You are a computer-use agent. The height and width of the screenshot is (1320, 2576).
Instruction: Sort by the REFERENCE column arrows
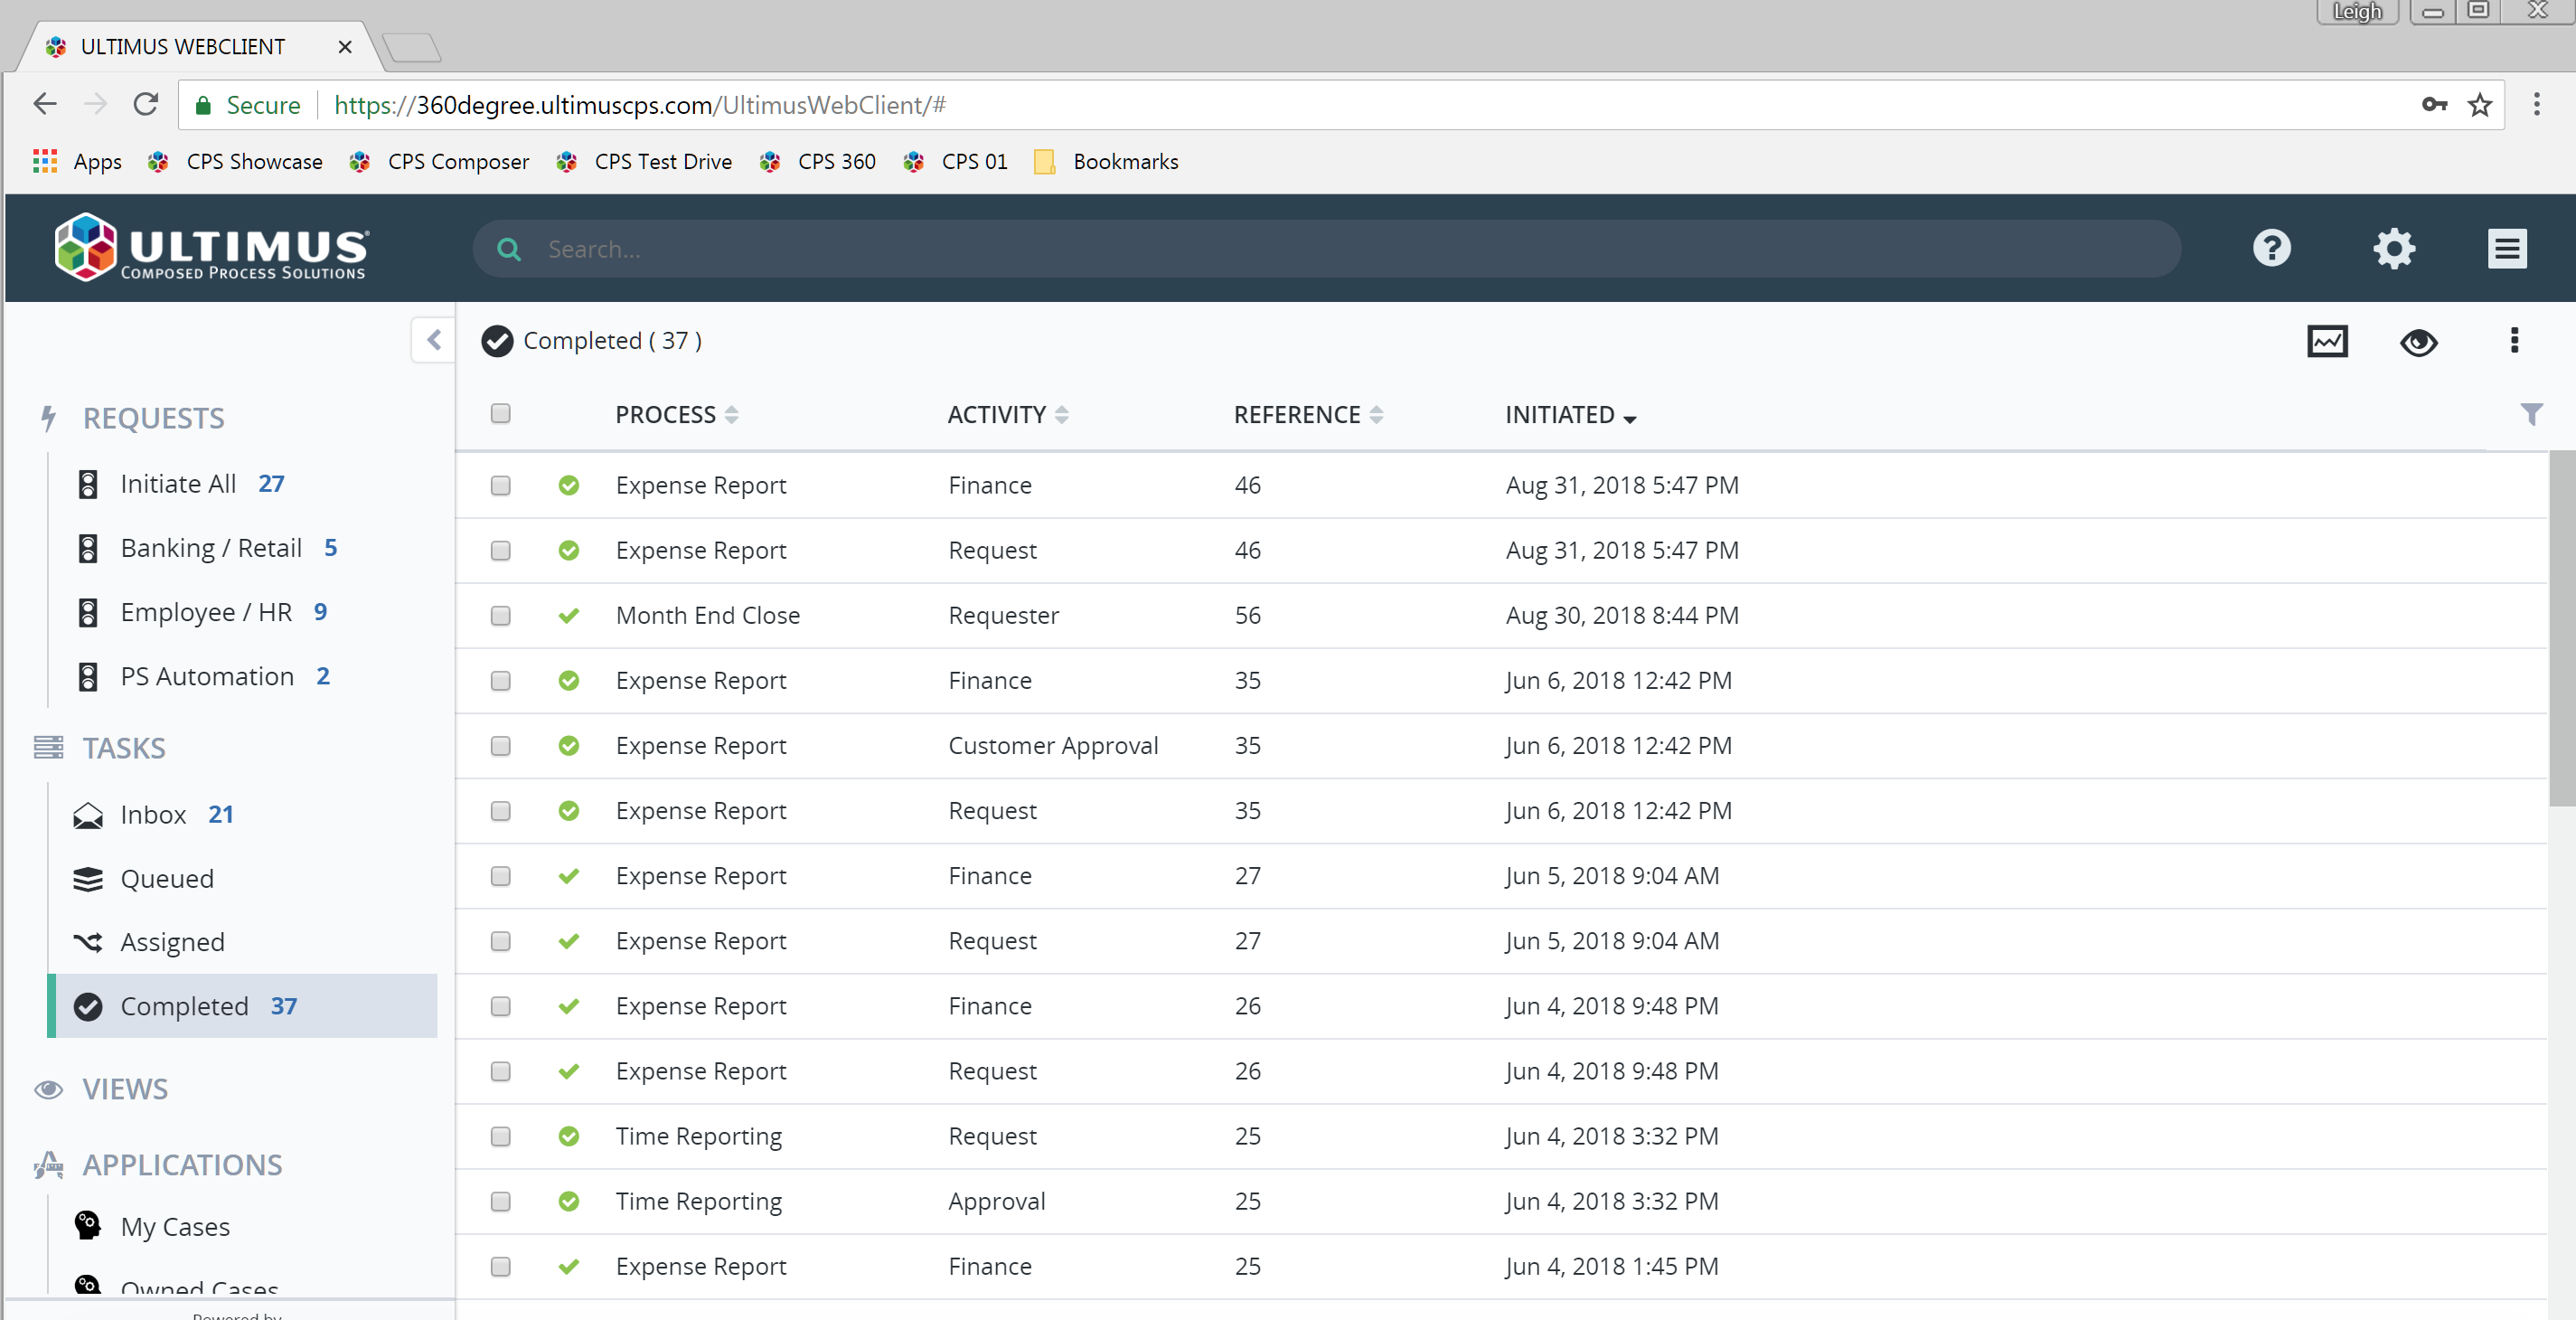click(1376, 414)
